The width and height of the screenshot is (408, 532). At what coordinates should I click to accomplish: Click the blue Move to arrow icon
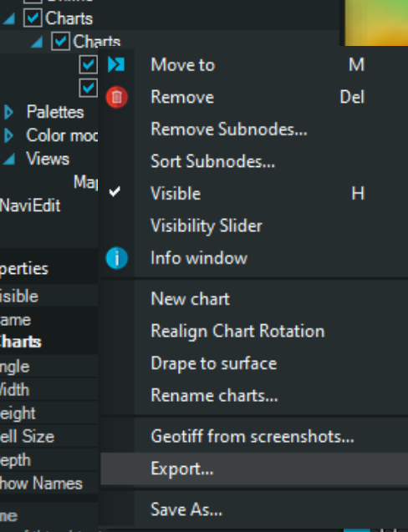tap(116, 64)
